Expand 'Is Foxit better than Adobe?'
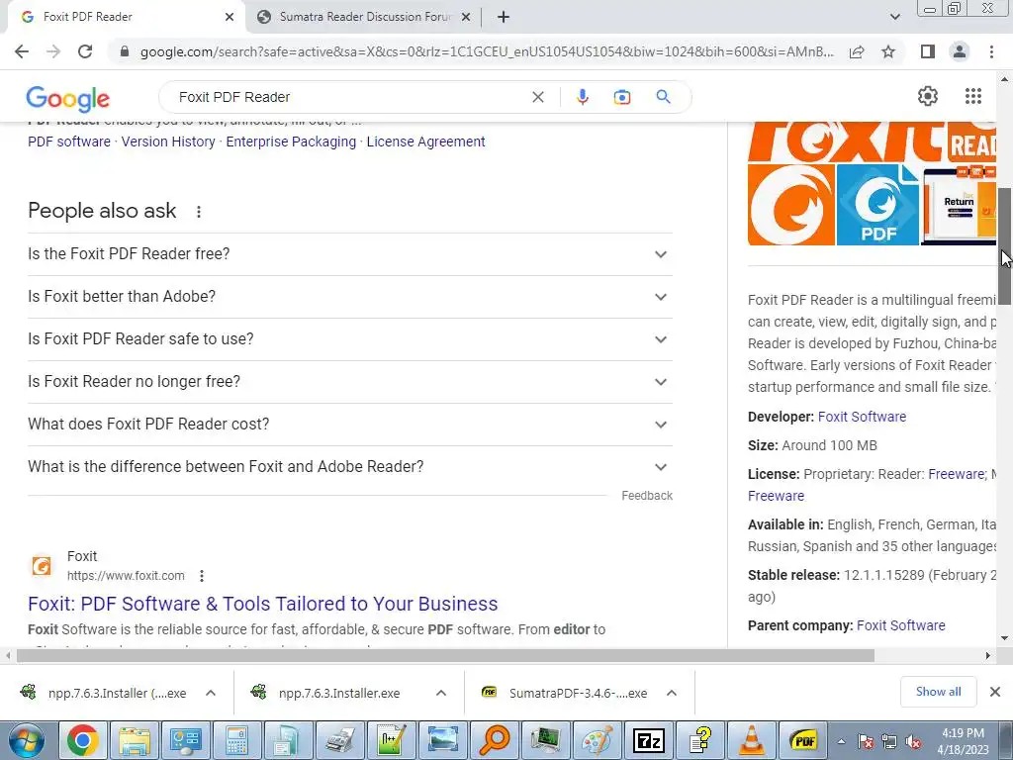This screenshot has width=1013, height=760. [350, 297]
